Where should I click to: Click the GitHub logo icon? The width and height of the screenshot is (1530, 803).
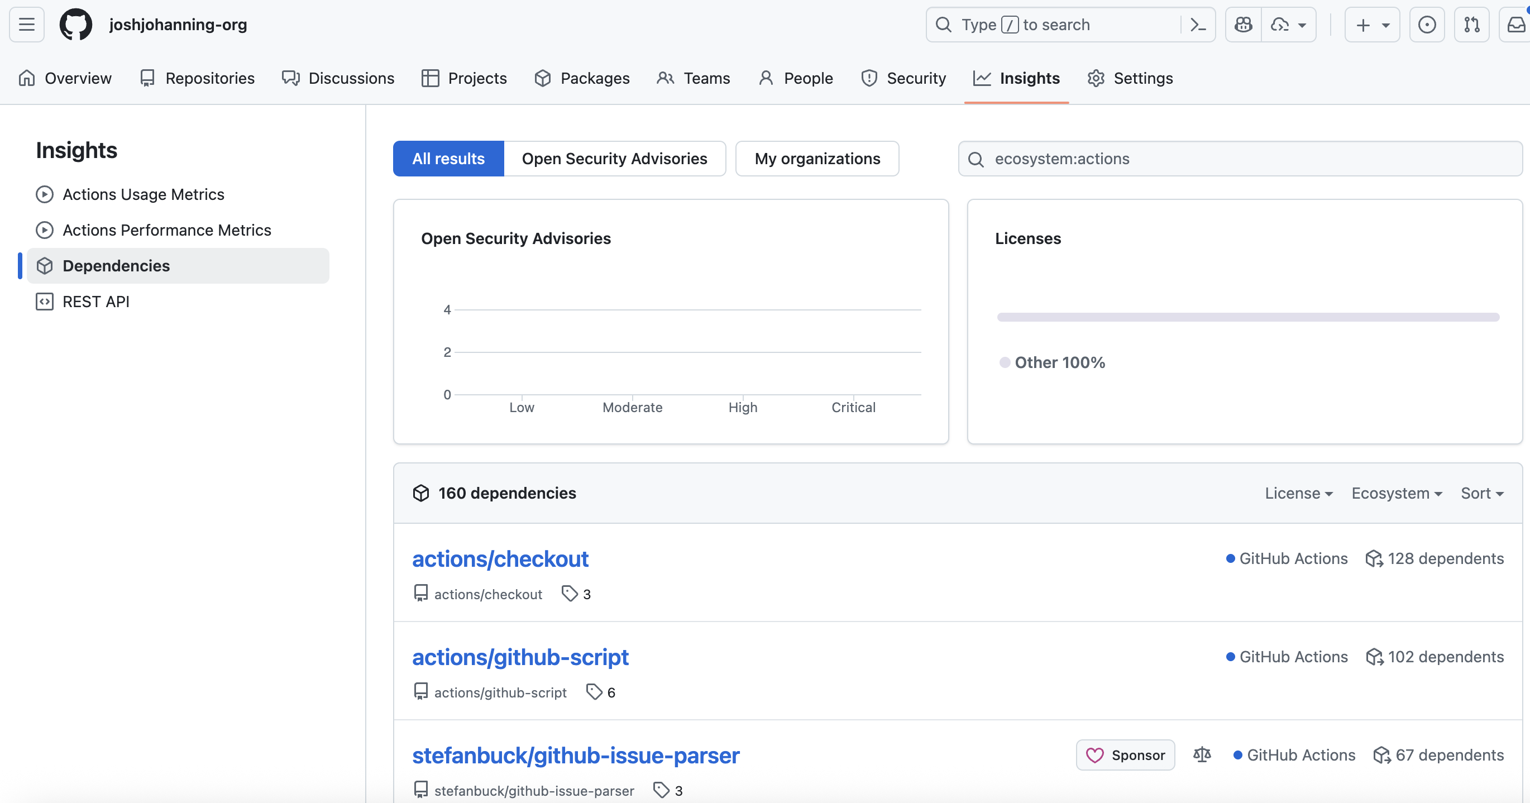pyautogui.click(x=76, y=25)
